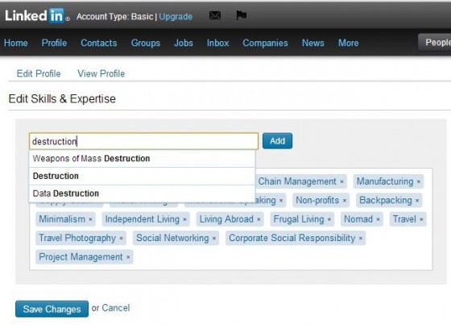Image resolution: width=451 pixels, height=325 pixels.
Task: Remove the Project Management skill tag
Action: pyautogui.click(x=128, y=257)
